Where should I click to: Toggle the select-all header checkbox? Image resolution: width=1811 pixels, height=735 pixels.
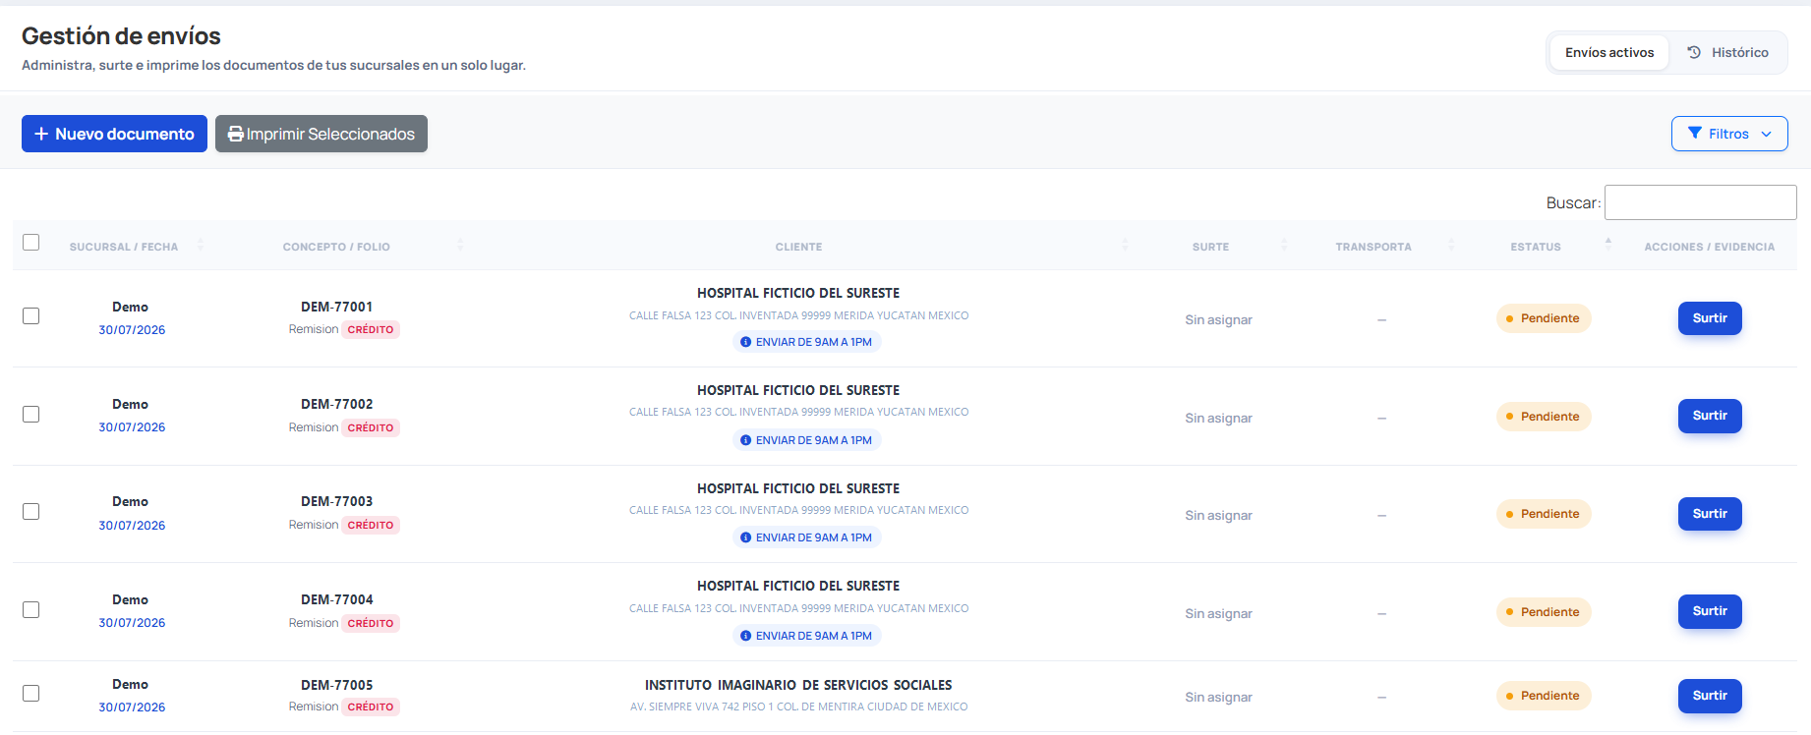(x=31, y=242)
